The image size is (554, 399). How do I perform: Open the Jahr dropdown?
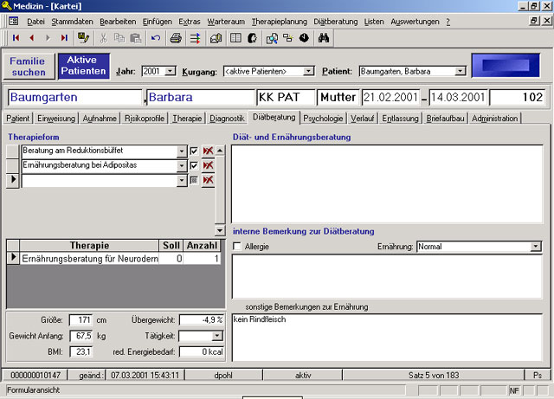[170, 71]
